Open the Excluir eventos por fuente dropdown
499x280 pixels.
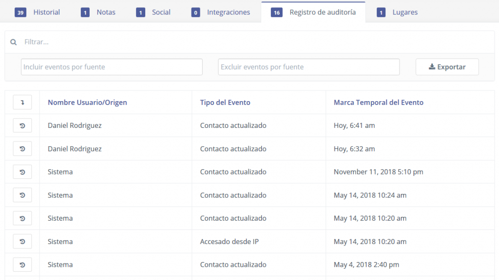pos(308,67)
